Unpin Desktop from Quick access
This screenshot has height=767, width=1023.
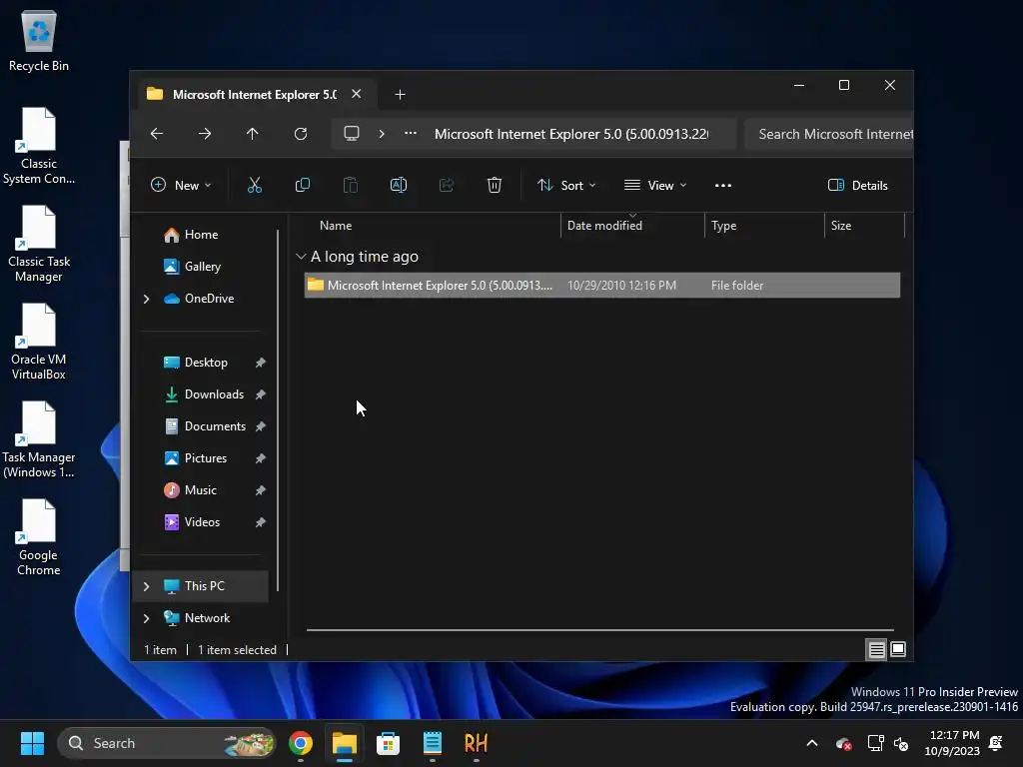pyautogui.click(x=261, y=363)
